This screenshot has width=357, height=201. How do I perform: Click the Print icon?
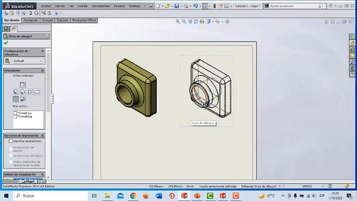click(186, 6)
